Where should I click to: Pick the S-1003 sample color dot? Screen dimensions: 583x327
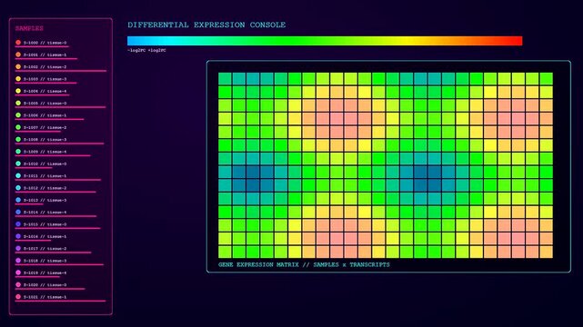[18, 79]
